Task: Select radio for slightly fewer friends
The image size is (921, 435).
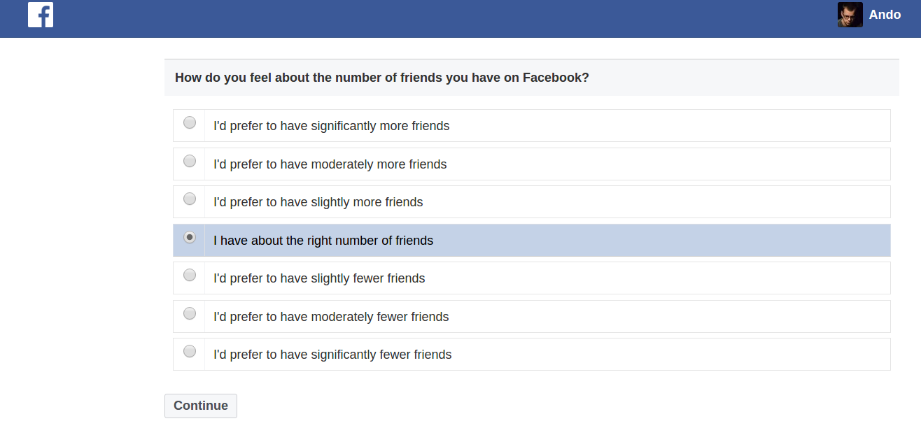Action: pos(190,276)
